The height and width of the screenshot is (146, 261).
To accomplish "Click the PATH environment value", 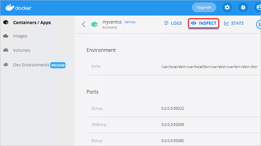I will (209, 67).
